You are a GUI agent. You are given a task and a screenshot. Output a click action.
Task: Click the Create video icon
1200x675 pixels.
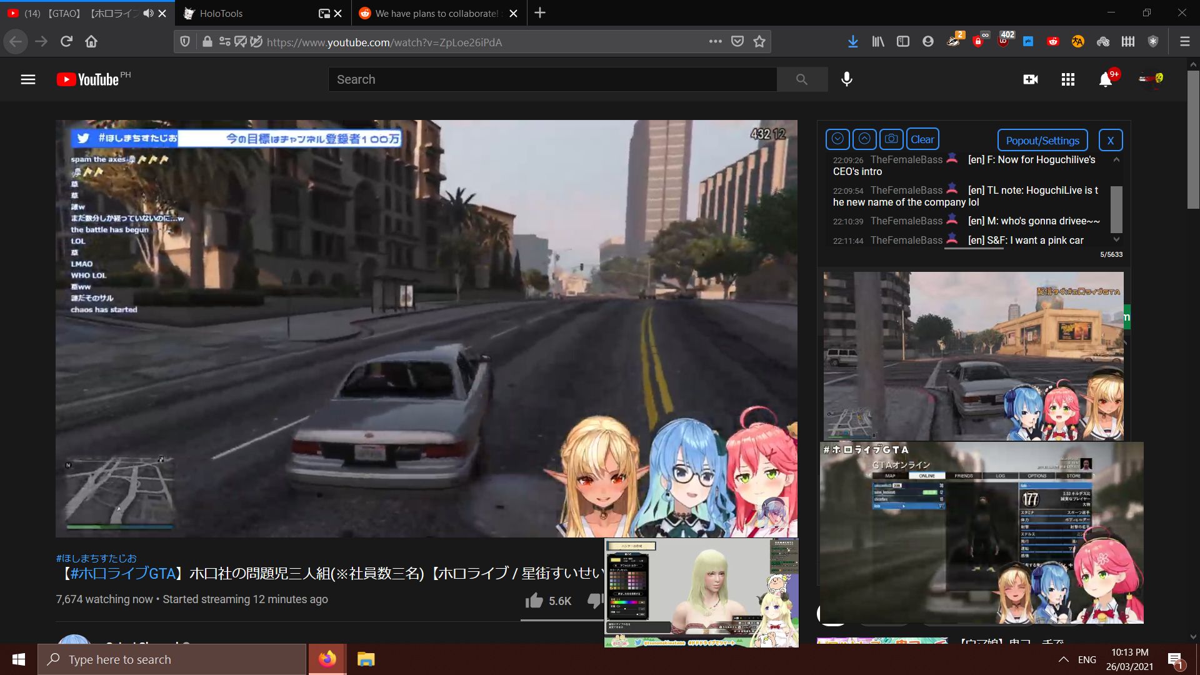coord(1031,79)
